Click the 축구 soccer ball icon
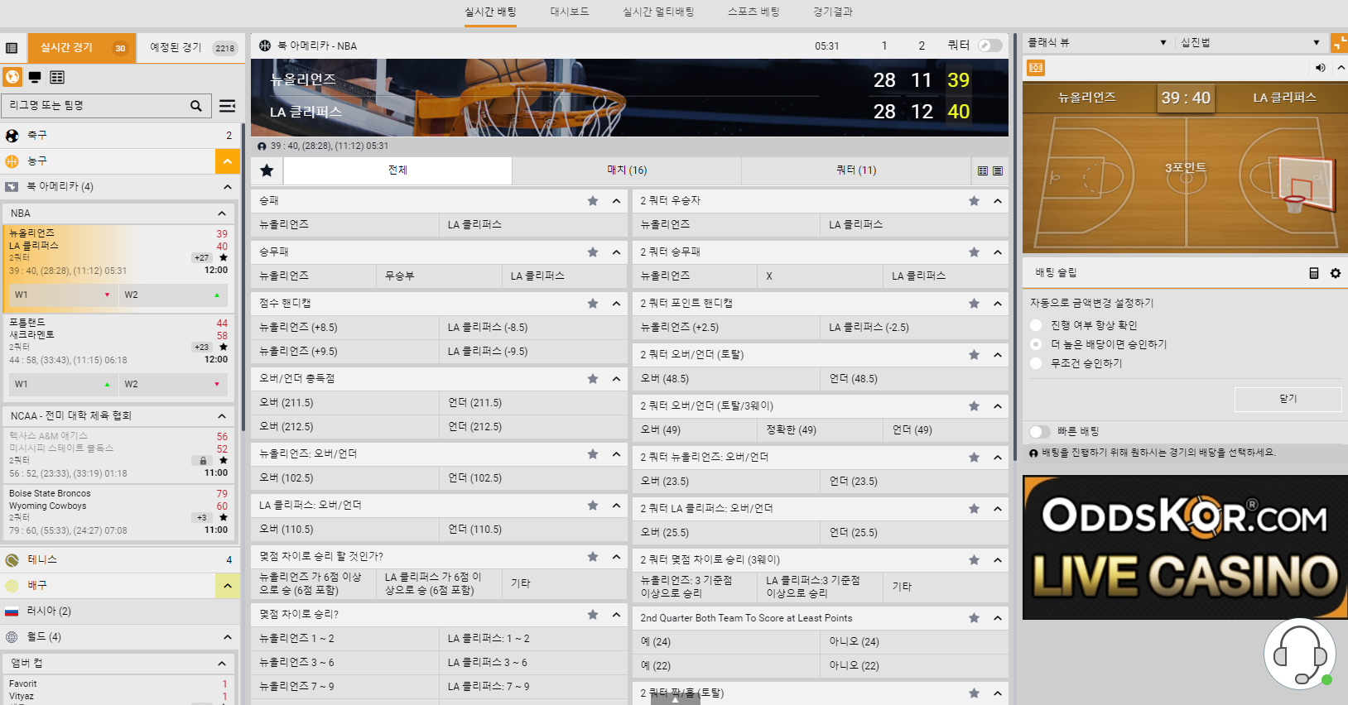The width and height of the screenshot is (1348, 705). tap(12, 136)
